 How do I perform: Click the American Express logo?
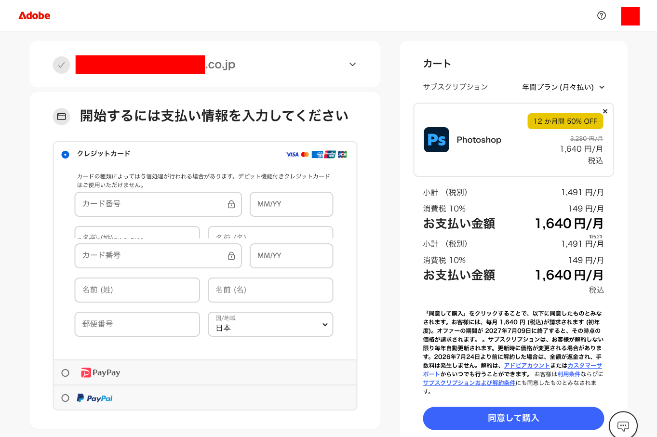click(317, 155)
